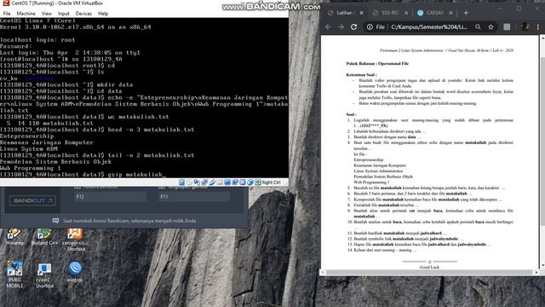Go forward in the browser
The image size is (545, 307).
[341, 26]
